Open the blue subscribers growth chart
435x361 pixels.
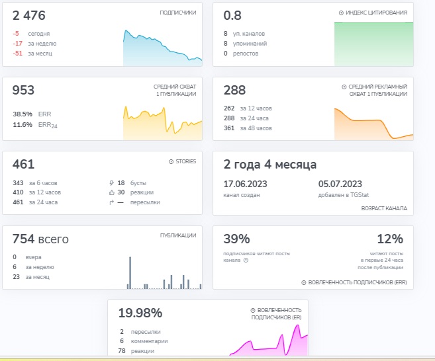tap(162, 49)
